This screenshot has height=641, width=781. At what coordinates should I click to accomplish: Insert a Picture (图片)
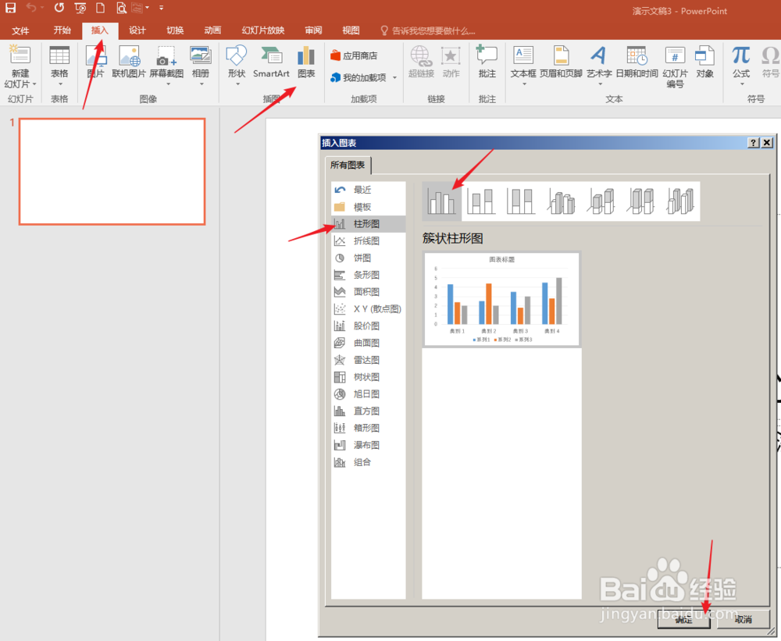[x=95, y=62]
